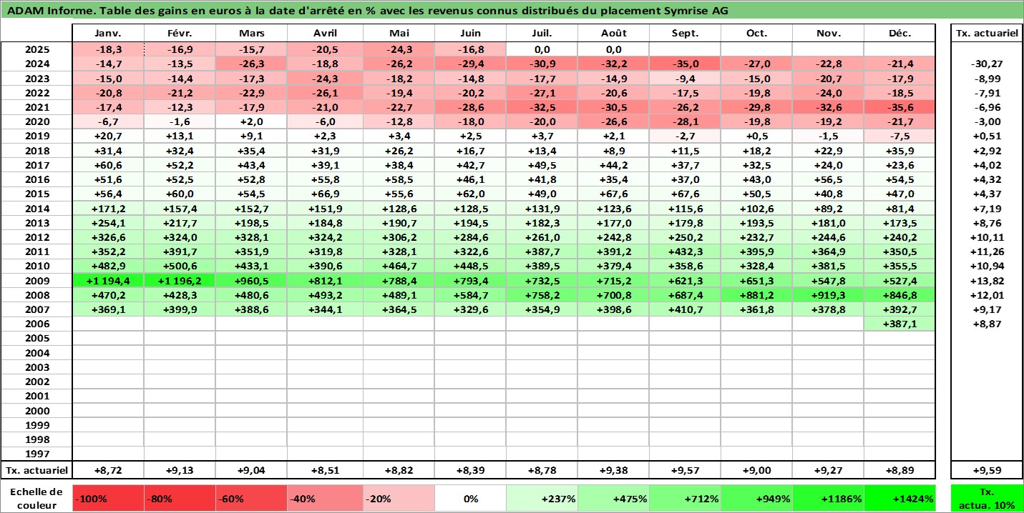Select the +387,1 cell in the 2006 row
The image size is (1024, 513).
[900, 324]
